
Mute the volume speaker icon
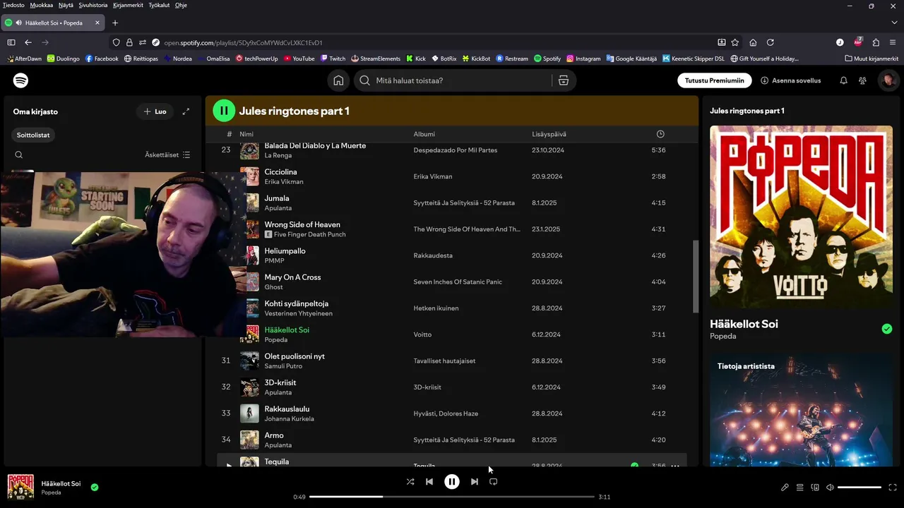831,488
